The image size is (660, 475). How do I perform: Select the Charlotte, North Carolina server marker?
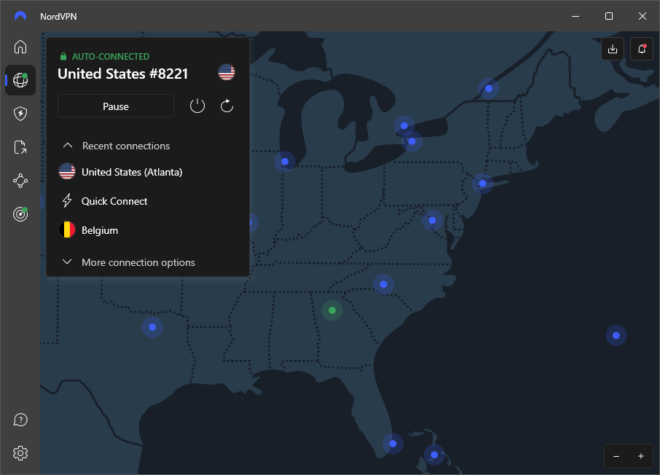pyautogui.click(x=383, y=284)
